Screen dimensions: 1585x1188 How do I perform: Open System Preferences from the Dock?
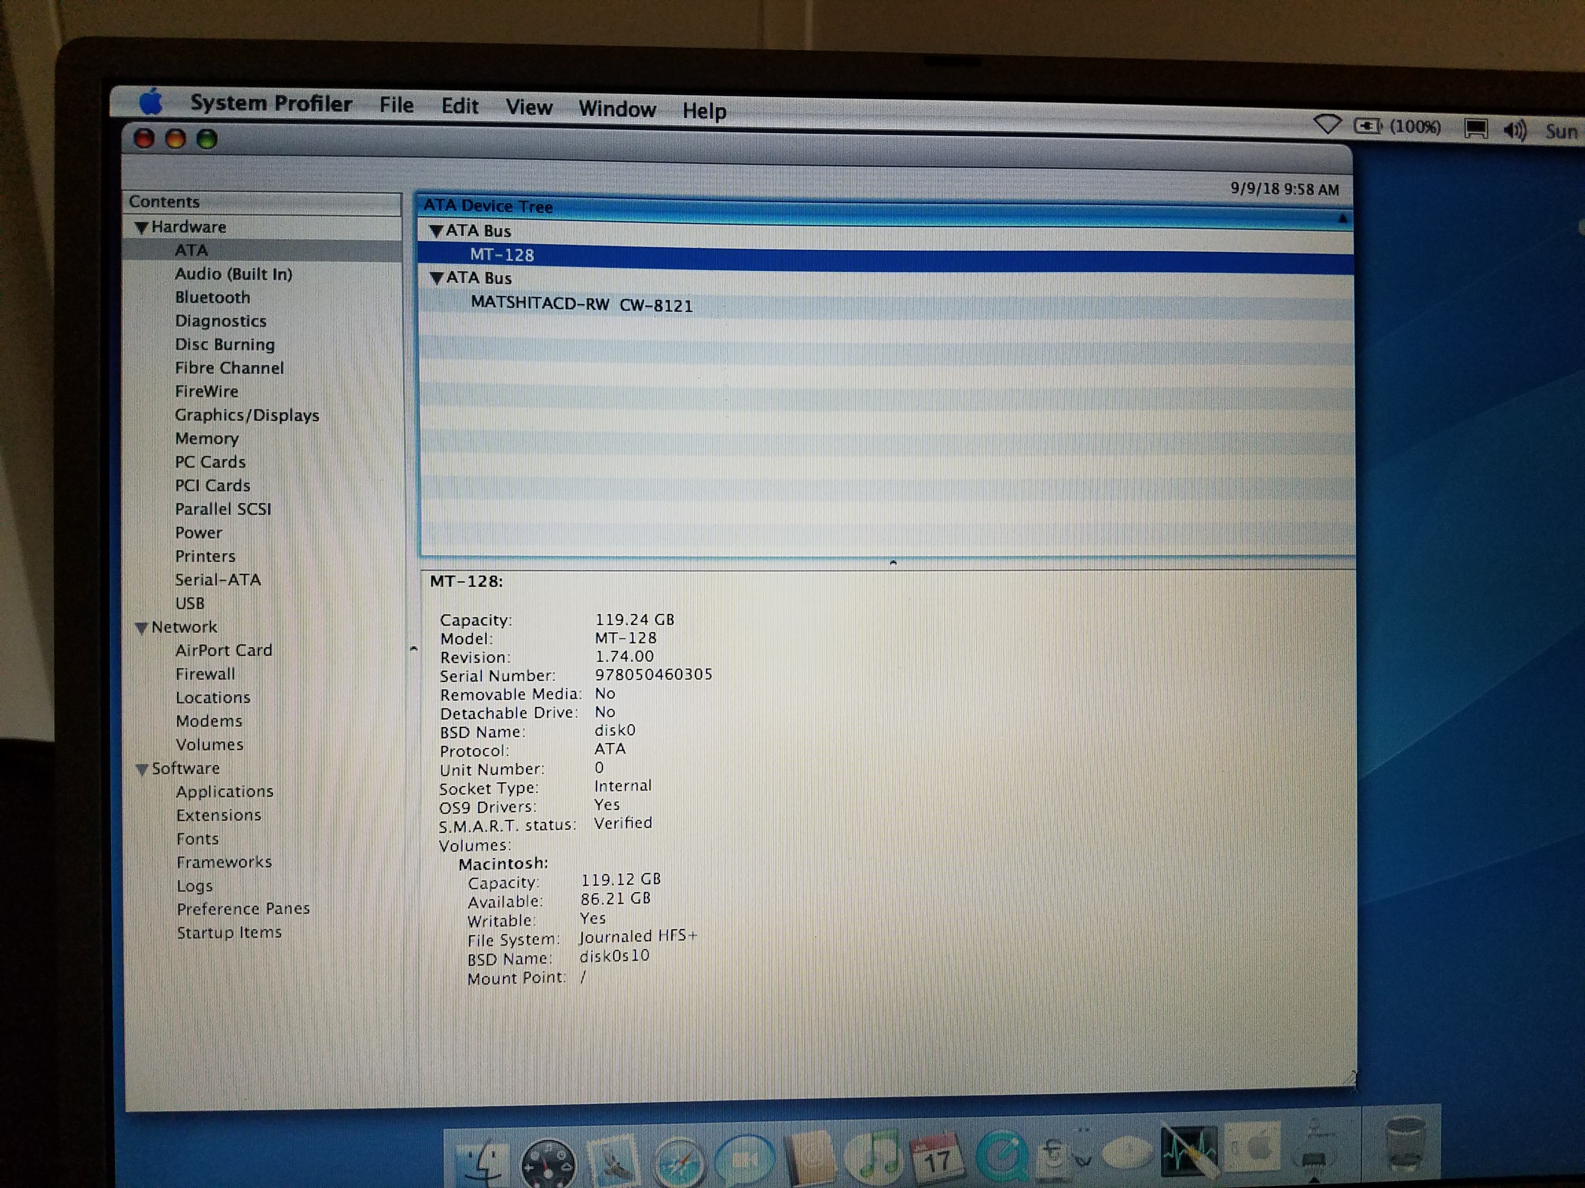coord(1252,1147)
